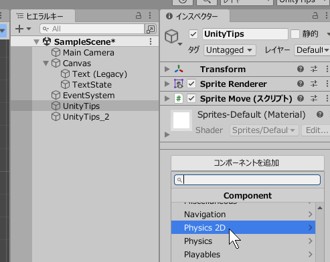
Task: Lock the Hierarchy panel with padlock icon
Action: click(139, 15)
